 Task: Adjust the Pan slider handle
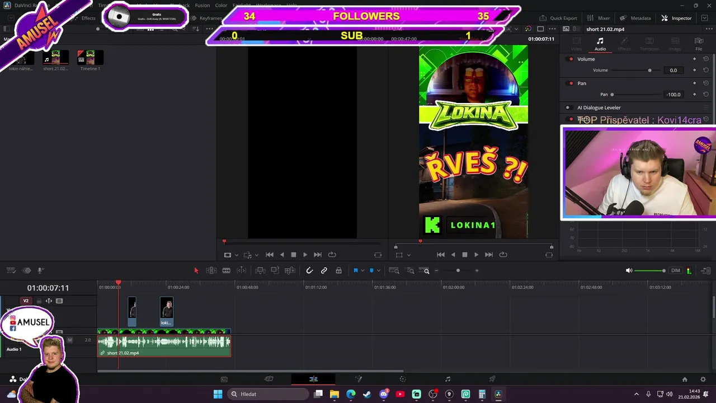612,95
